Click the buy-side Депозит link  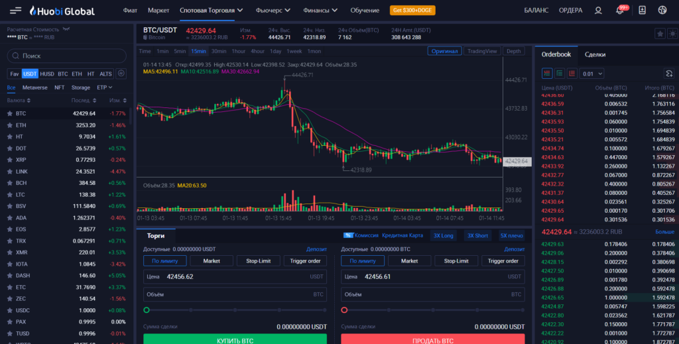click(x=316, y=249)
